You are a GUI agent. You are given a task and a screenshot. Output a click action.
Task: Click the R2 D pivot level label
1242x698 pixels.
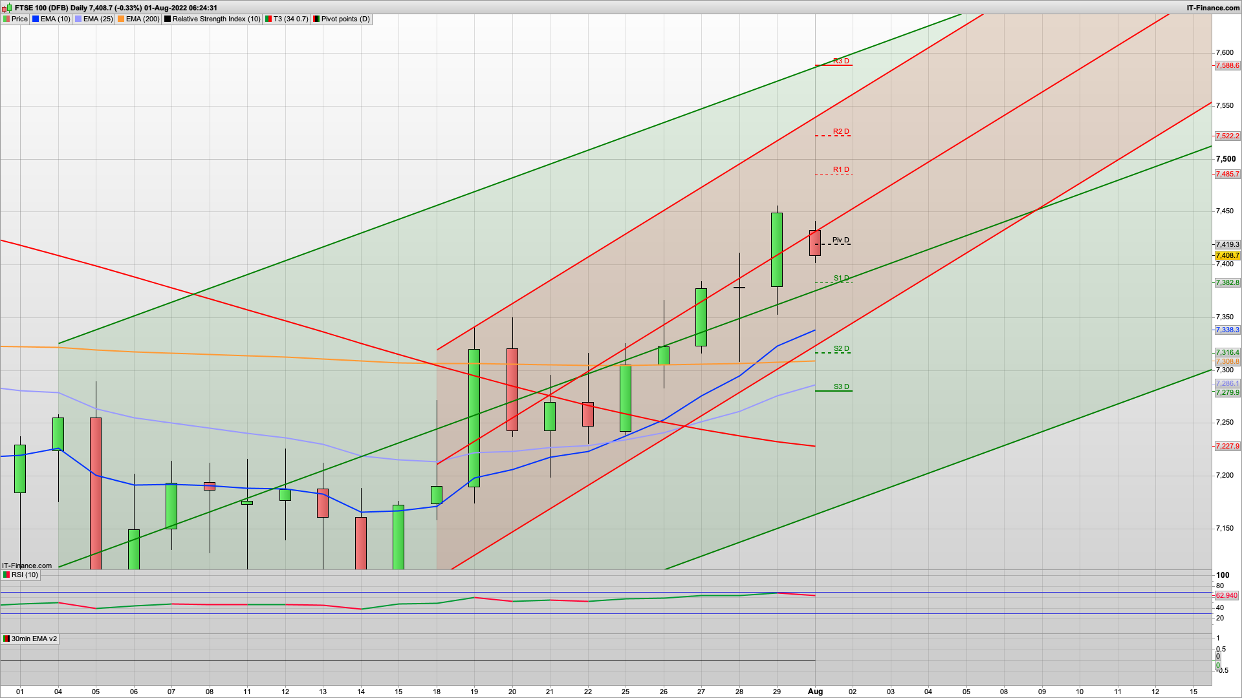841,131
